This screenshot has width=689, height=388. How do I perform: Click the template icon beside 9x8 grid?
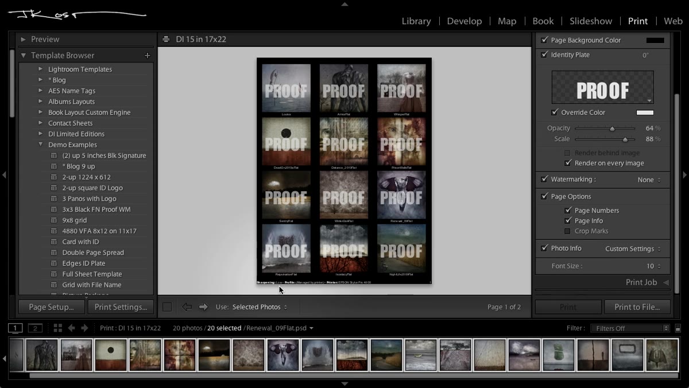click(54, 220)
